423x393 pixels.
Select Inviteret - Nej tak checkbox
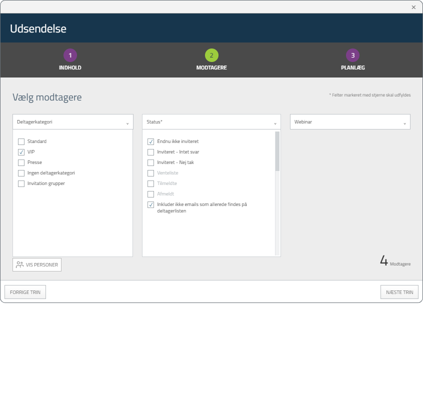pyautogui.click(x=151, y=162)
